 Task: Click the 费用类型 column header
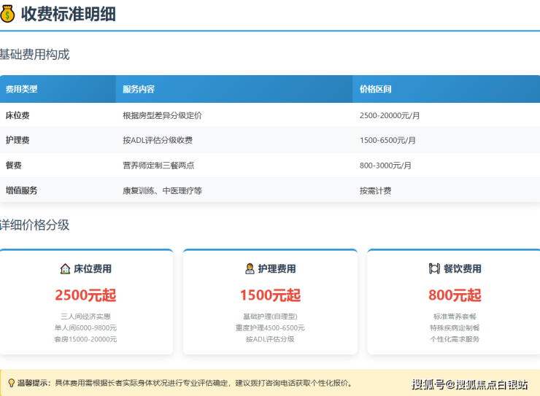coord(22,89)
